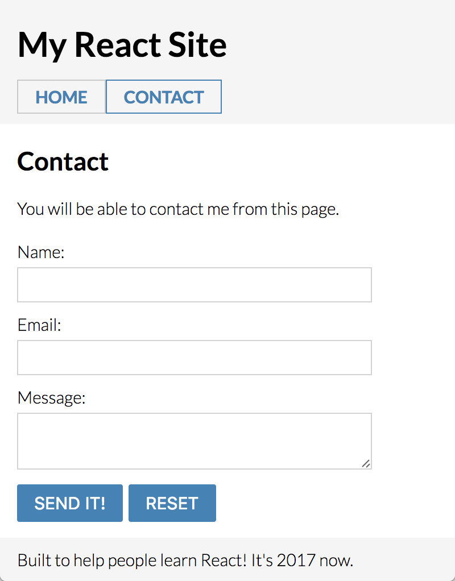Submit the form with SEND IT!
The image size is (455, 581).
[69, 503]
